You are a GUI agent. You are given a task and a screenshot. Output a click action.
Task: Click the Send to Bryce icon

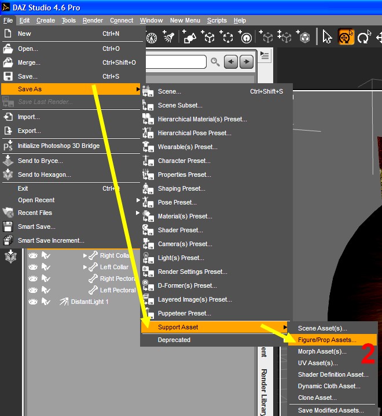[x=8, y=161]
